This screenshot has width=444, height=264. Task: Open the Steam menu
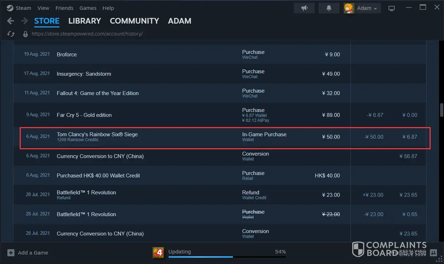[24, 8]
